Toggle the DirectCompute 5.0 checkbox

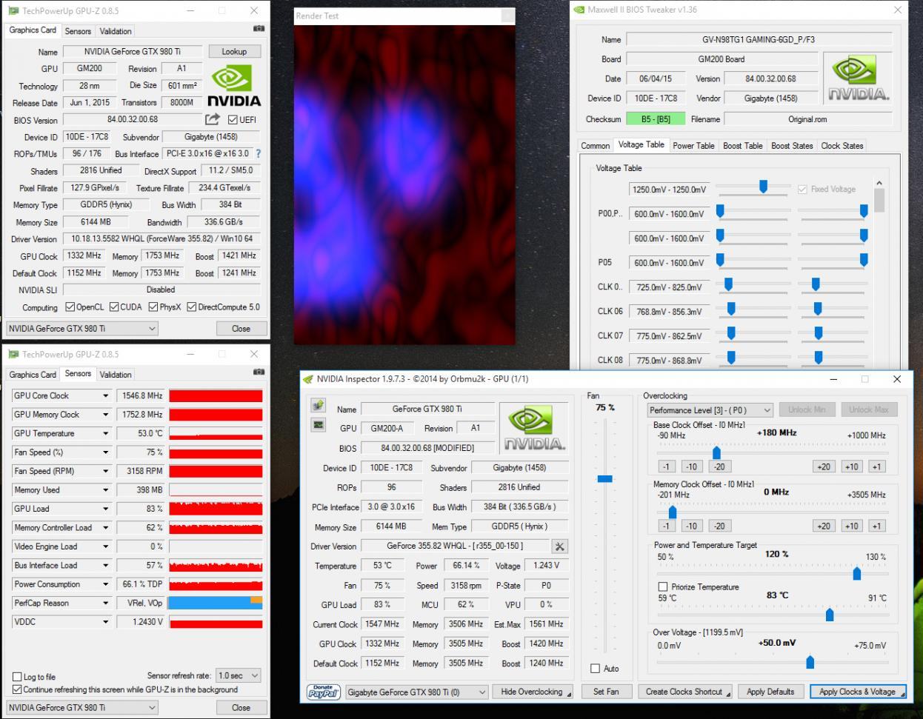pyautogui.click(x=192, y=307)
